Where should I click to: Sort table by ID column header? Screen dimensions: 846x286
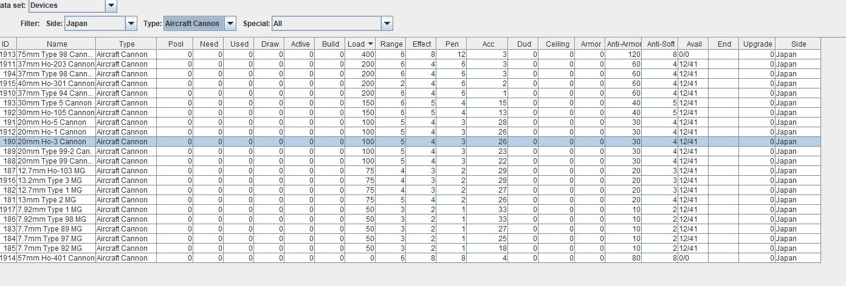[x=5, y=44]
